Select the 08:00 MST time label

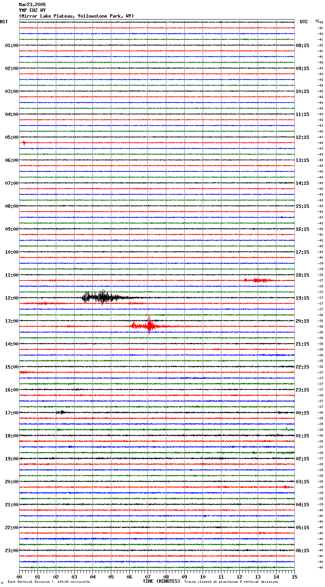(12, 206)
